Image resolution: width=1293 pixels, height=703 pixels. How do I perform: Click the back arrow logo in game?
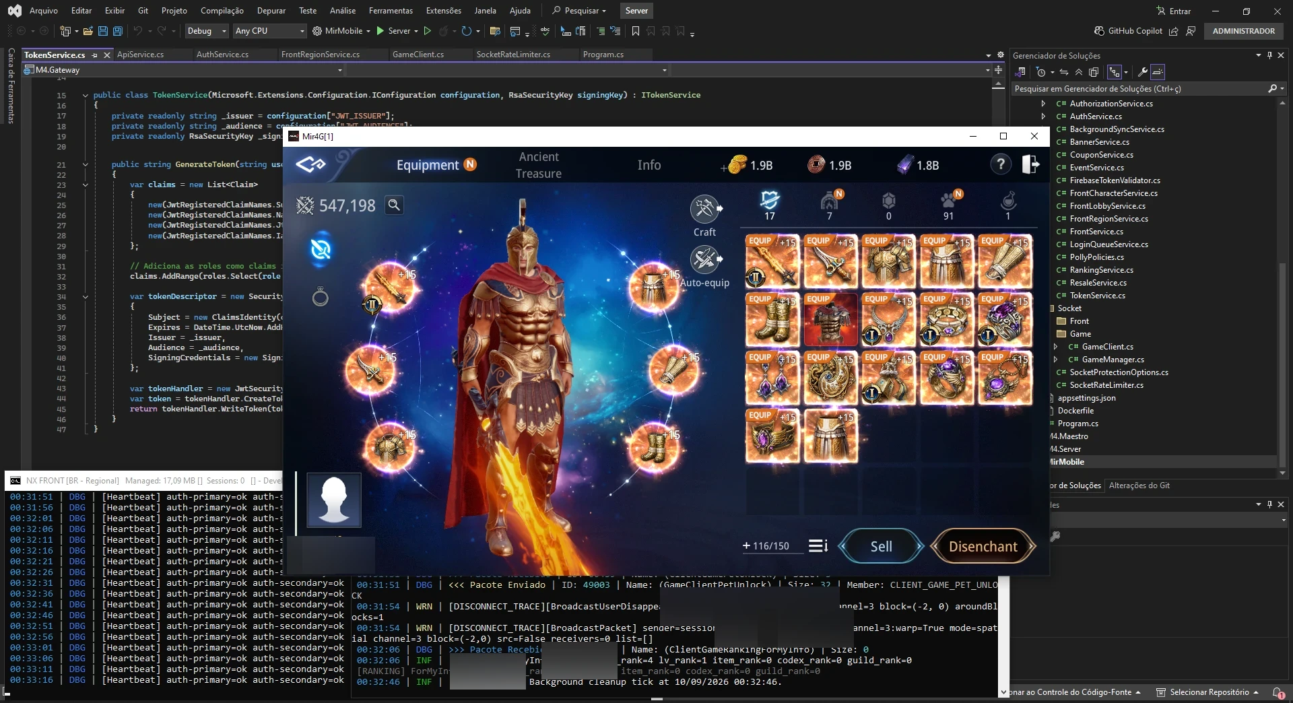[x=310, y=164]
